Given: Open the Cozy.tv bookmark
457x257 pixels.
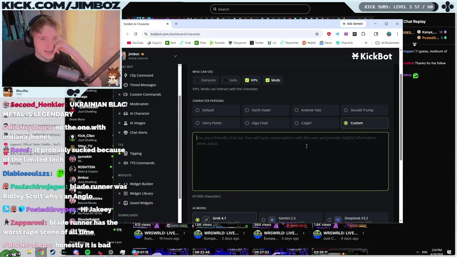Looking at the screenshot, I should tap(154, 43).
